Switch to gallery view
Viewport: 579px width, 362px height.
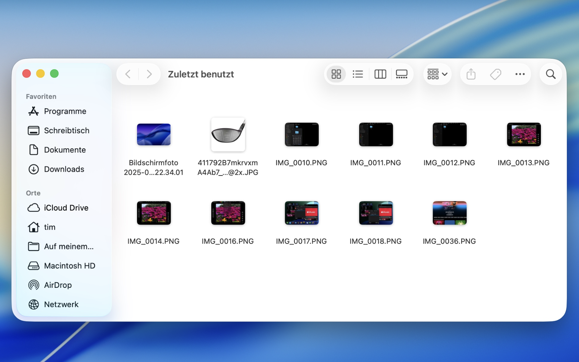(401, 74)
